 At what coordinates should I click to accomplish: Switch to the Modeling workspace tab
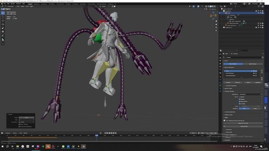[x=37, y=4]
